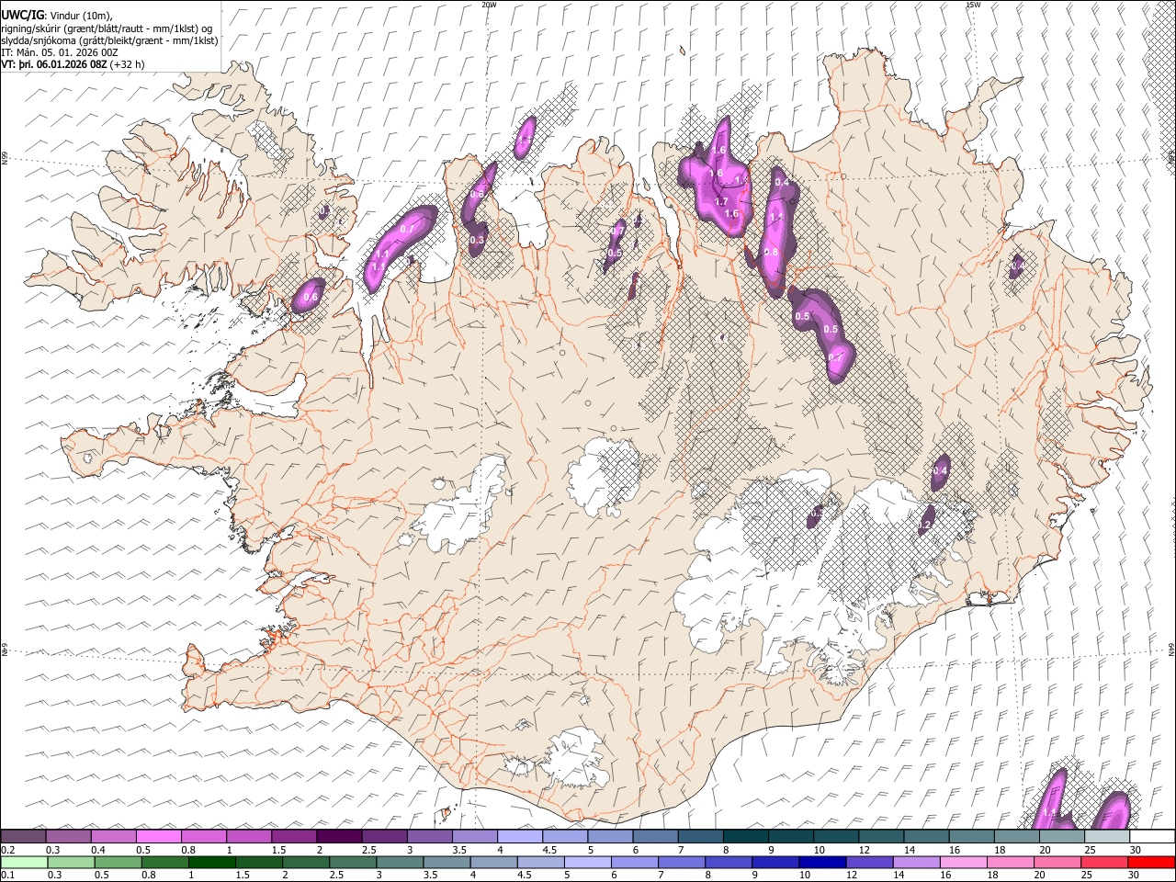This screenshot has height=882, width=1176.
Task: Click the '20W' longitude label at the top edge
Action: coord(490,5)
